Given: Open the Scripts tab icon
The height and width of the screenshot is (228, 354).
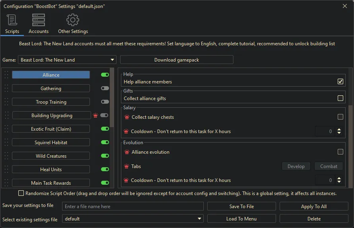Looking at the screenshot, I should coord(12,20).
